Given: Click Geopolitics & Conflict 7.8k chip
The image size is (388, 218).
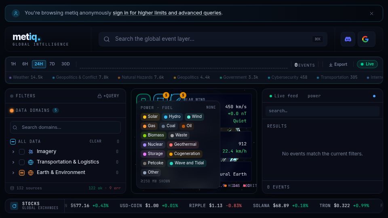Looking at the screenshot, I should [x=80, y=78].
